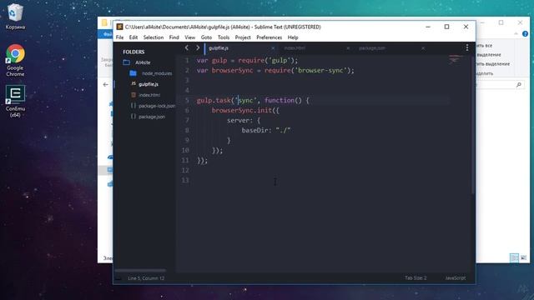This screenshot has width=534, height=300.
Task: Close the gulpfile.js tab
Action: pyautogui.click(x=273, y=48)
